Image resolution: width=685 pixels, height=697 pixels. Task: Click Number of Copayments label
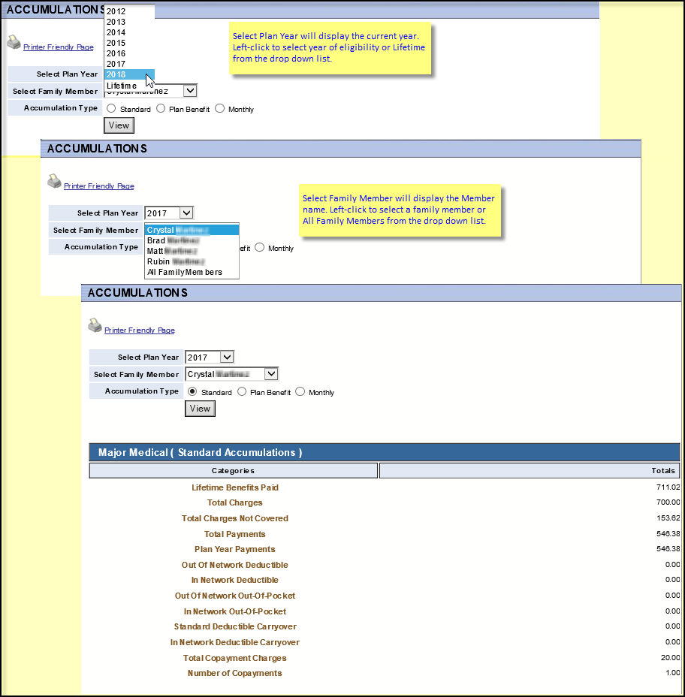(x=234, y=674)
